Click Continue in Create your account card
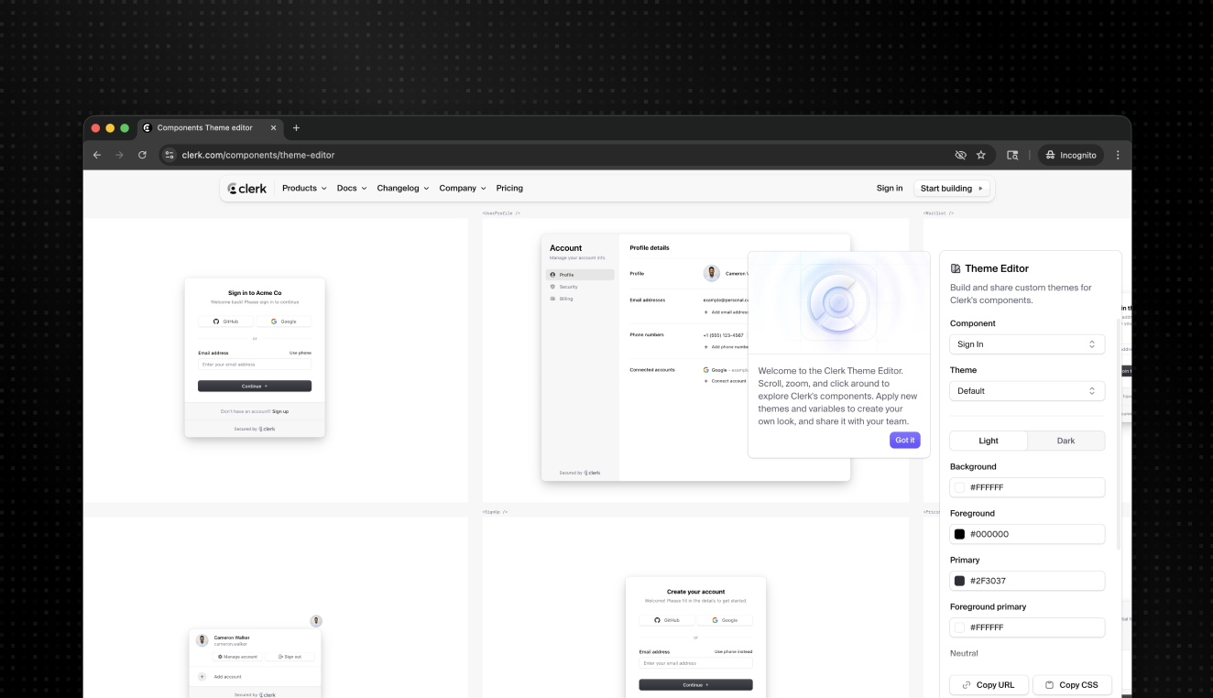Viewport: 1213px width, 698px height. click(696, 684)
